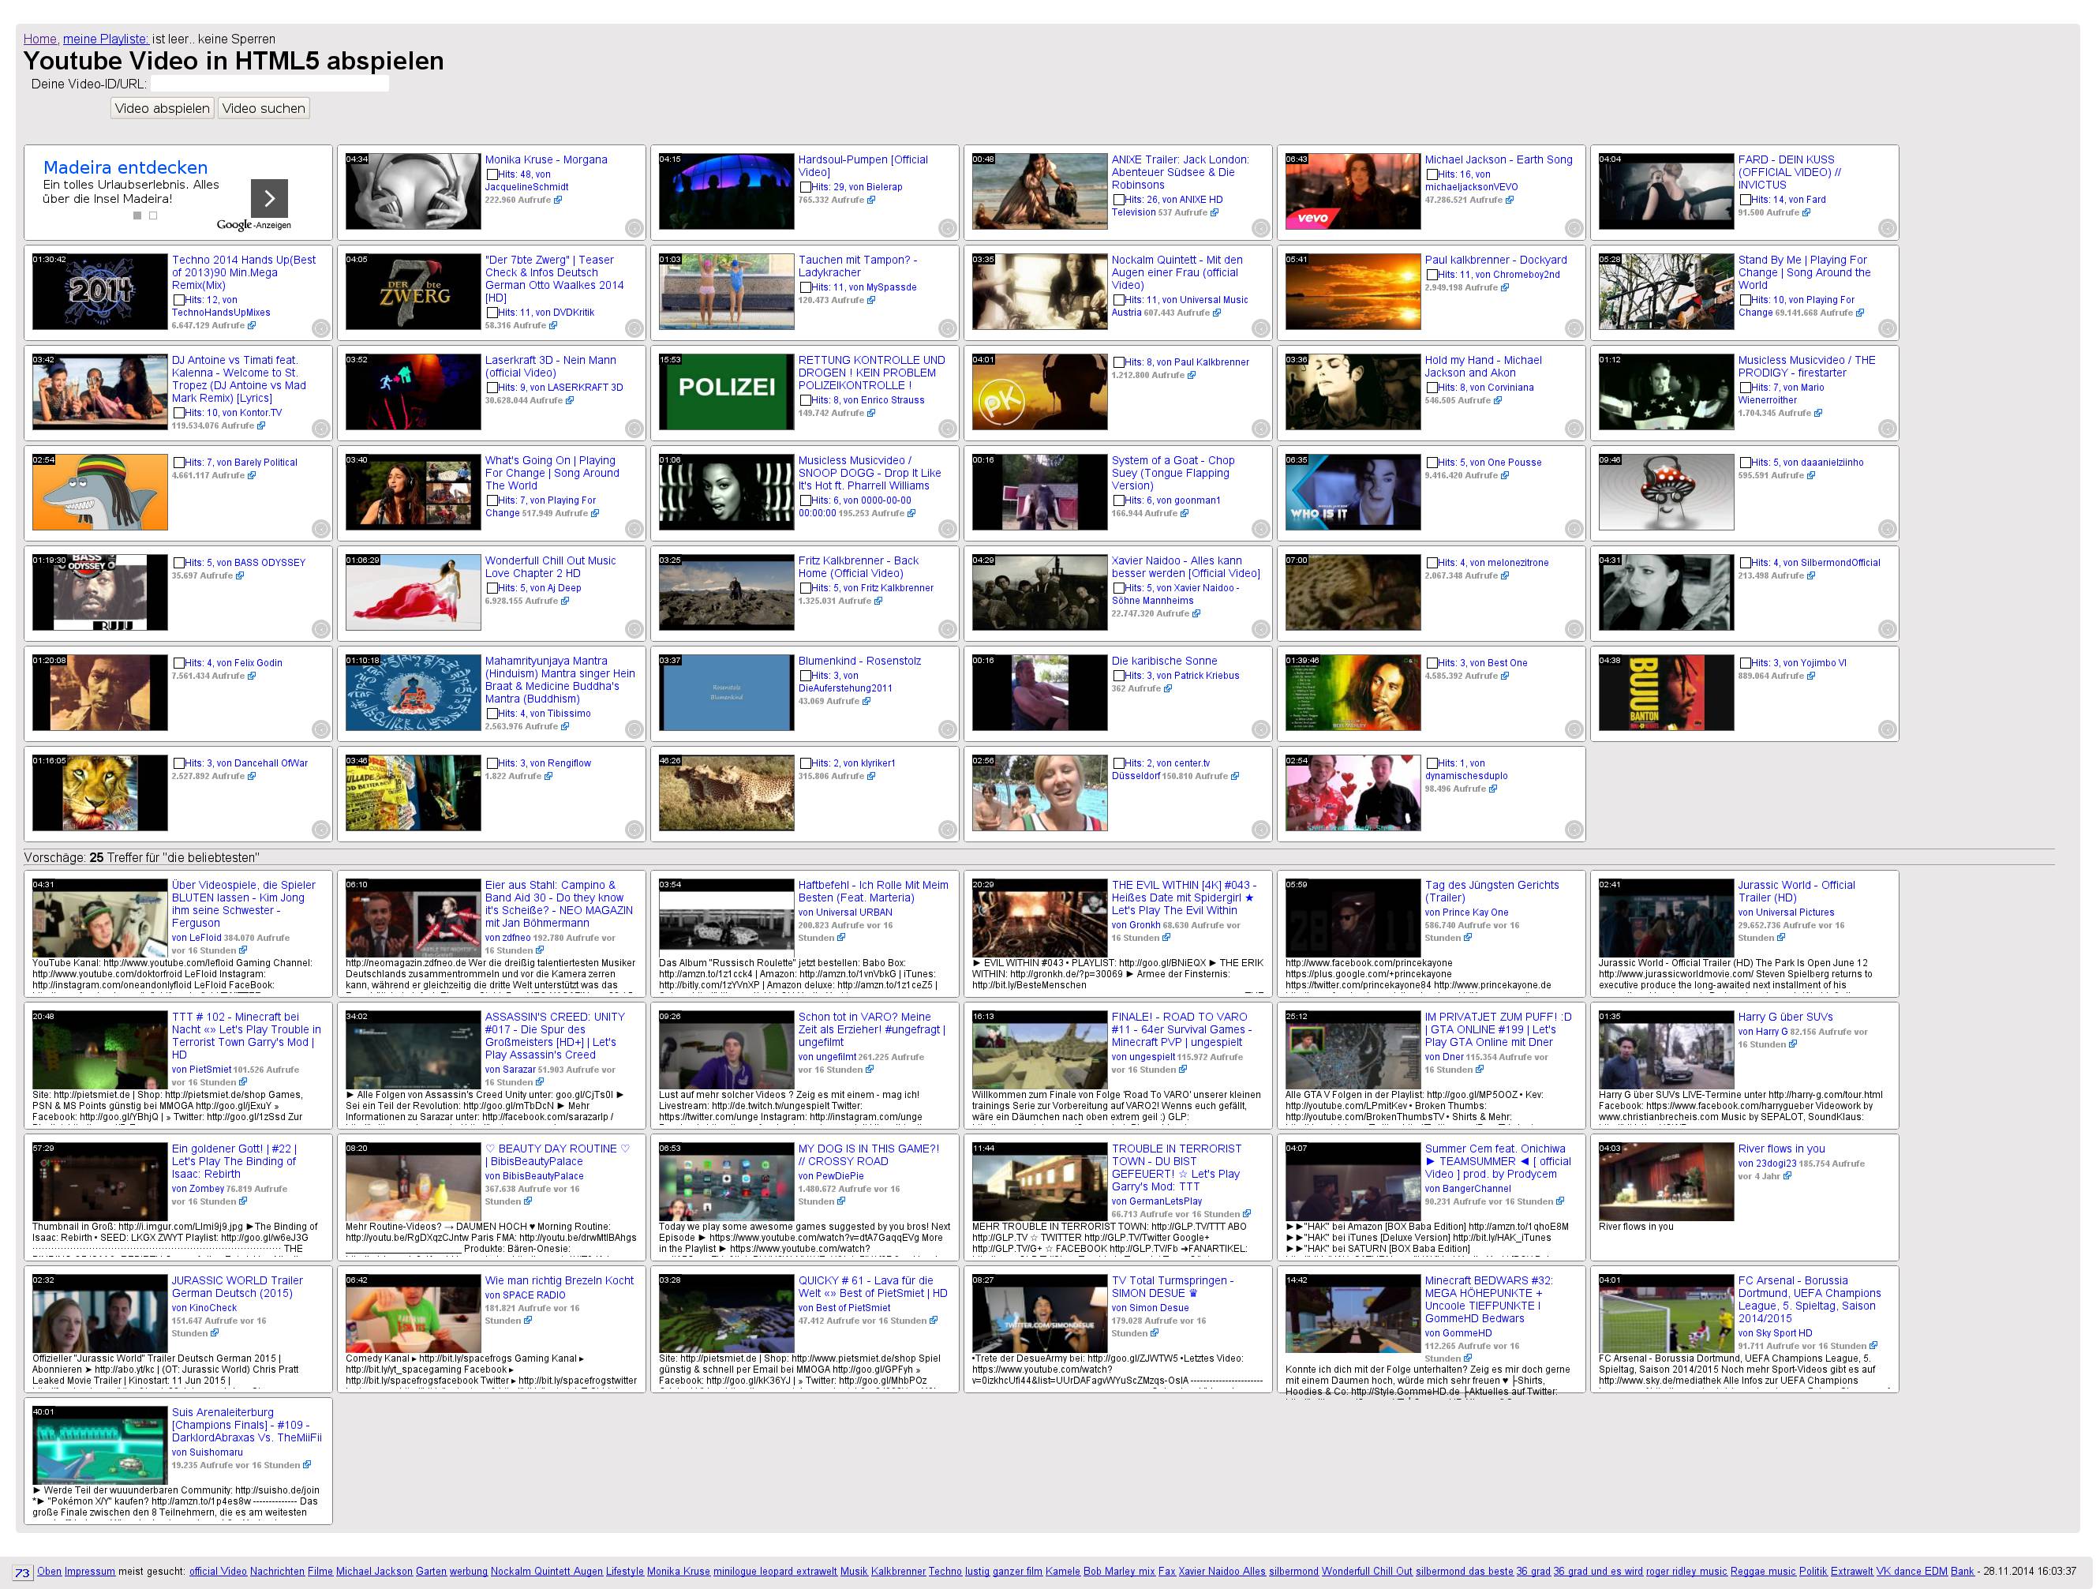Open external link icon next to 30.628.044 Aufrufe
Image resolution: width=2096 pixels, height=1589 pixels.
(570, 400)
